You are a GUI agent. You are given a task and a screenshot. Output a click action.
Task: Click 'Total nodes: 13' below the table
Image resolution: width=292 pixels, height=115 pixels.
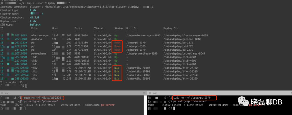pos(11,82)
